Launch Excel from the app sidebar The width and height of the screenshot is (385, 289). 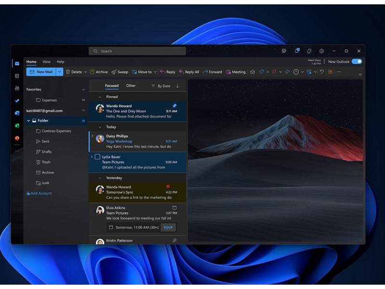(x=17, y=126)
